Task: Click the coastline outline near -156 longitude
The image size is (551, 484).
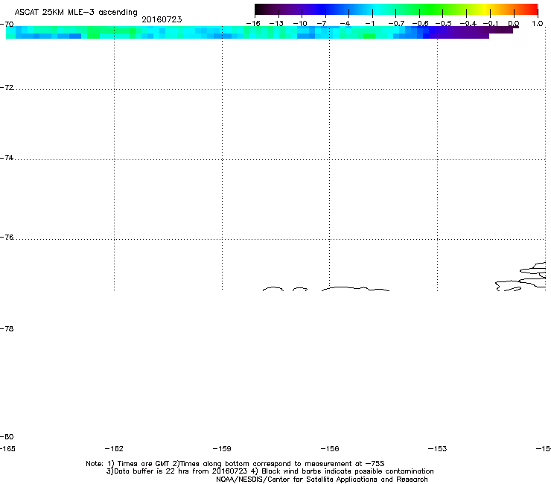Action: 355,289
